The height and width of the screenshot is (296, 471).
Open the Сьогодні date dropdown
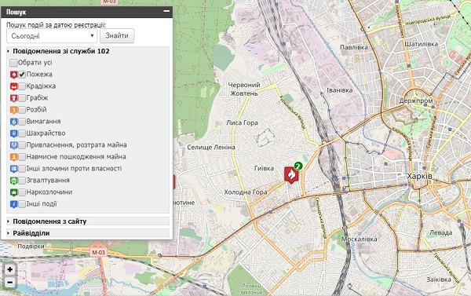click(x=52, y=36)
